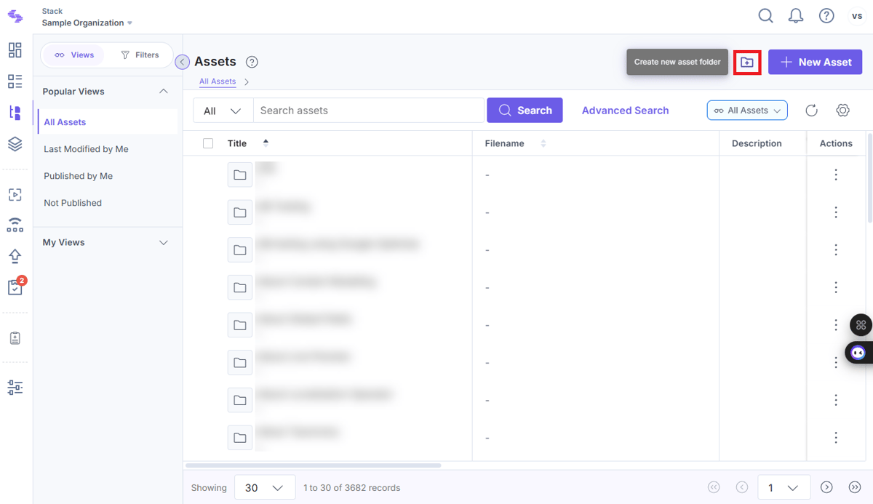This screenshot has height=504, width=873.
Task: Open table settings gear icon
Action: (x=842, y=111)
